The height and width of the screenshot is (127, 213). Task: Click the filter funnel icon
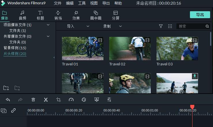[x=161, y=26]
